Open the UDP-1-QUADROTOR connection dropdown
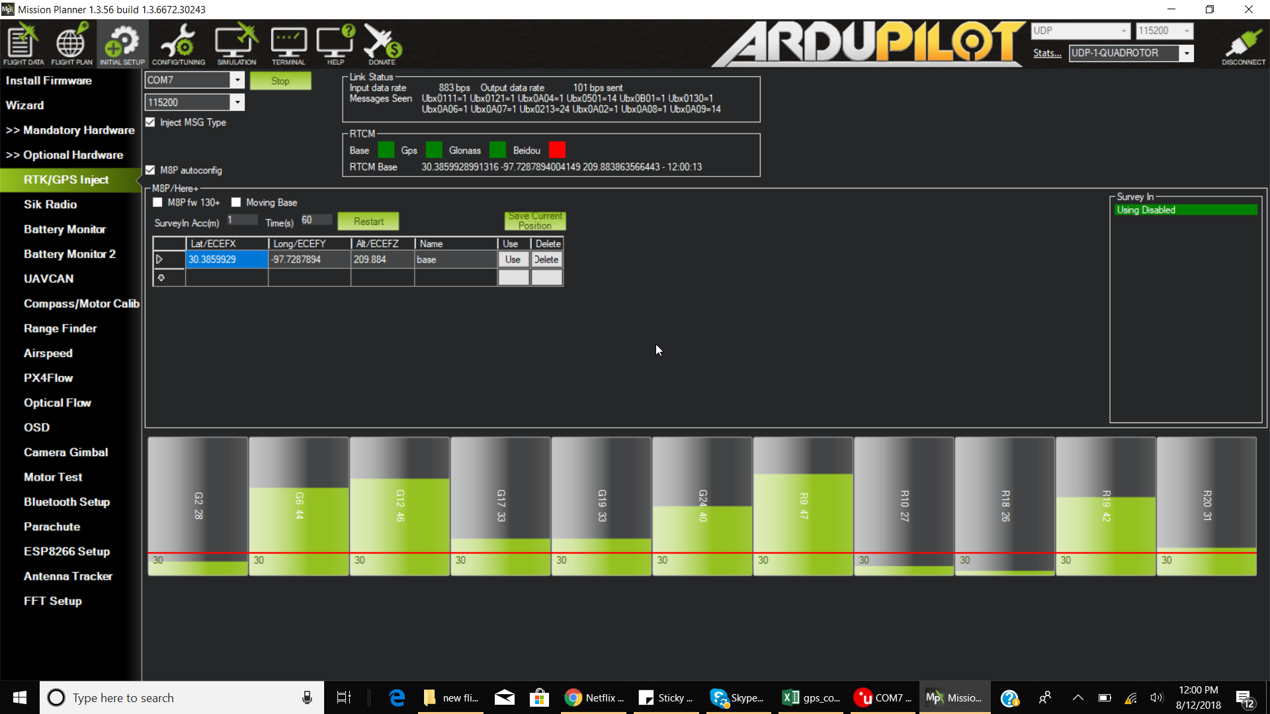This screenshot has width=1270, height=714. coord(1187,53)
